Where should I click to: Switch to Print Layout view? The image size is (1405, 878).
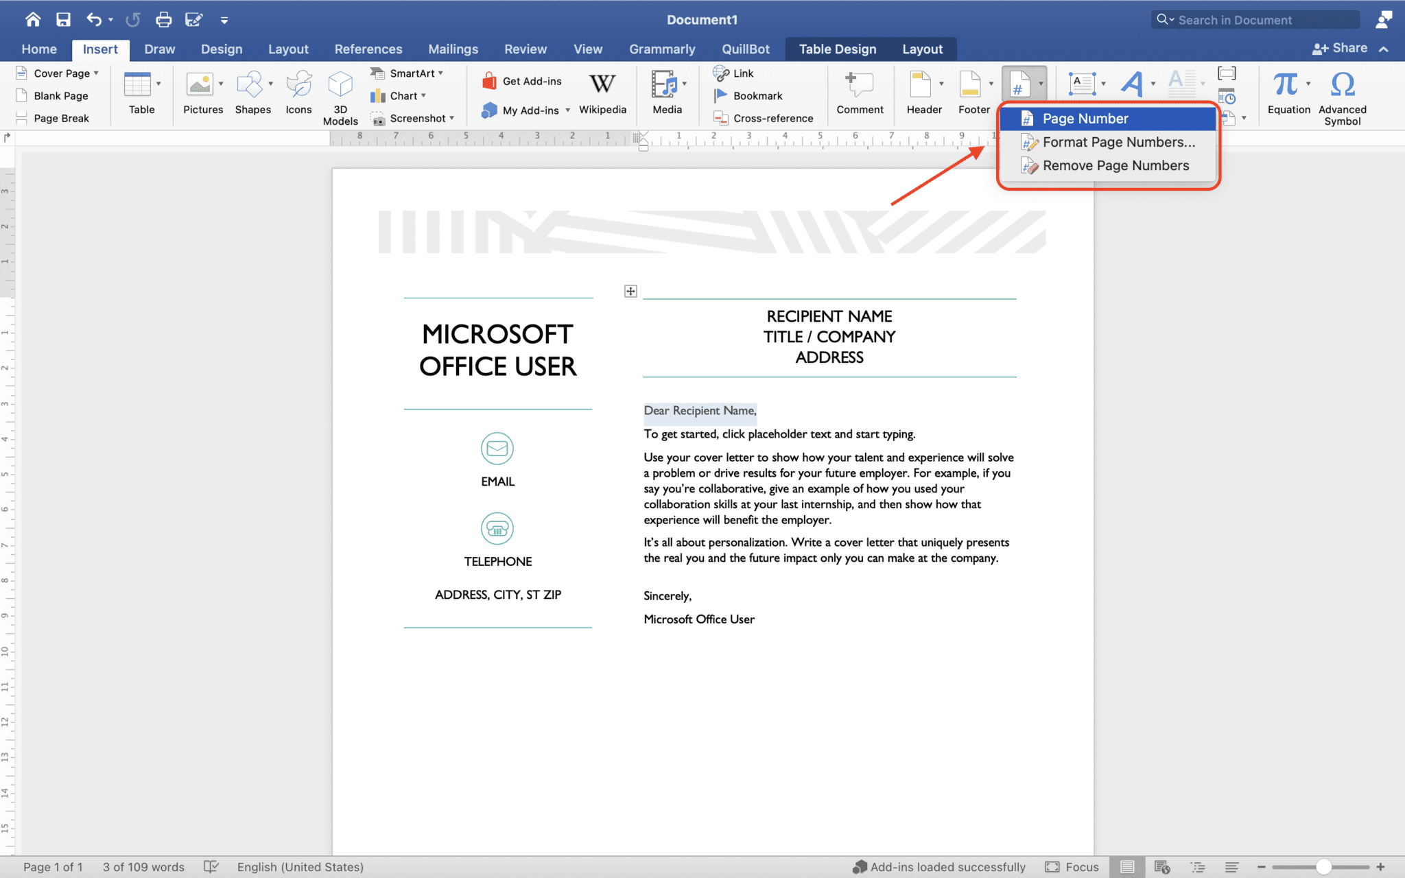tap(1127, 867)
